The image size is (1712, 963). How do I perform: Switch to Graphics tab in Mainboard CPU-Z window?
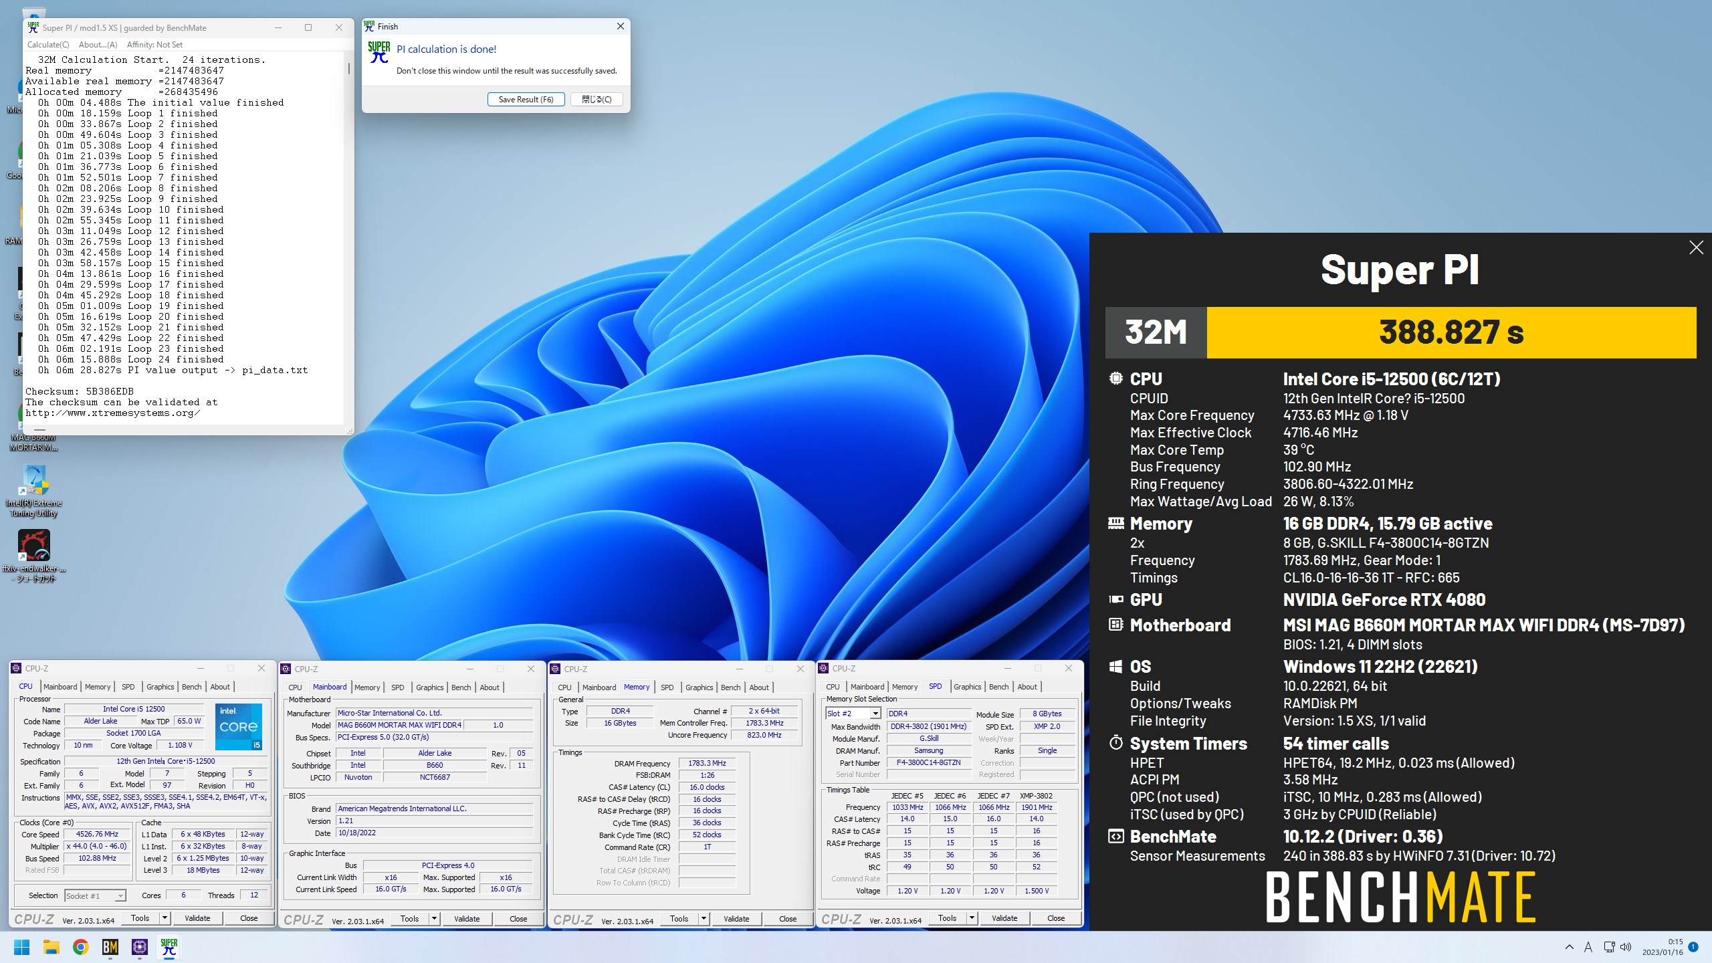click(429, 687)
